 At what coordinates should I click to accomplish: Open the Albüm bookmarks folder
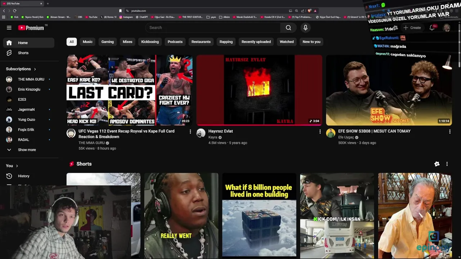tap(224, 17)
